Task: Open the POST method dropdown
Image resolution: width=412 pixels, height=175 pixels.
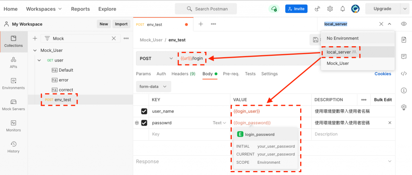Action: 157,58
